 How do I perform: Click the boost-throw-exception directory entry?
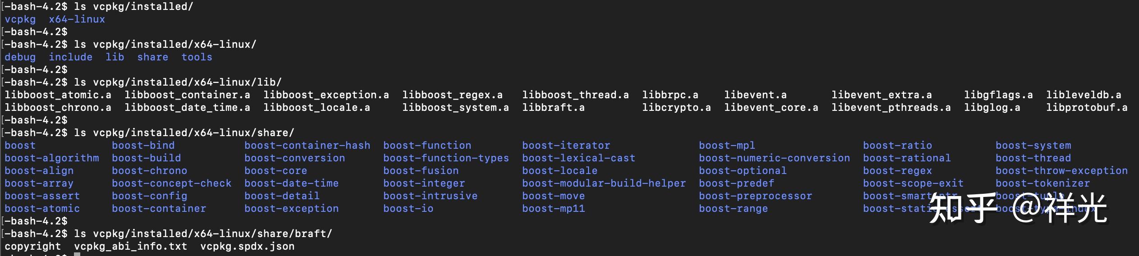click(1061, 171)
